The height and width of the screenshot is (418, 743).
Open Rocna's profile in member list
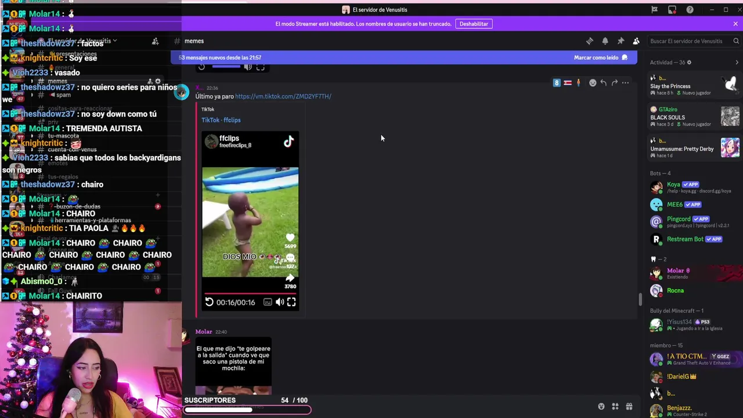point(694,290)
